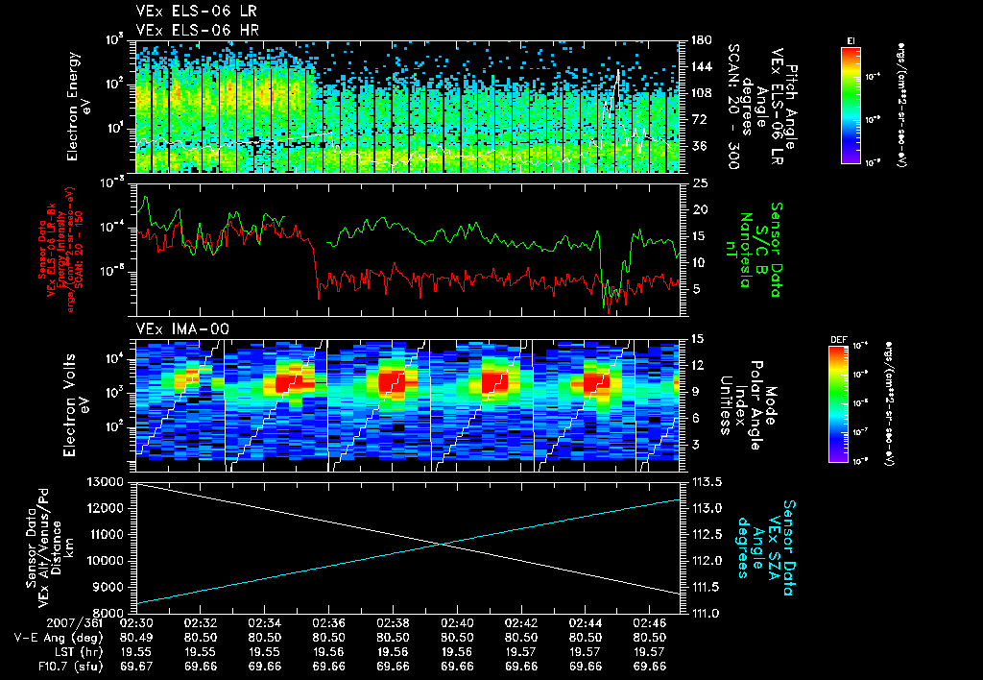This screenshot has height=680, width=983.
Task: Click the '02:40' time axis label
Action: coord(457,623)
